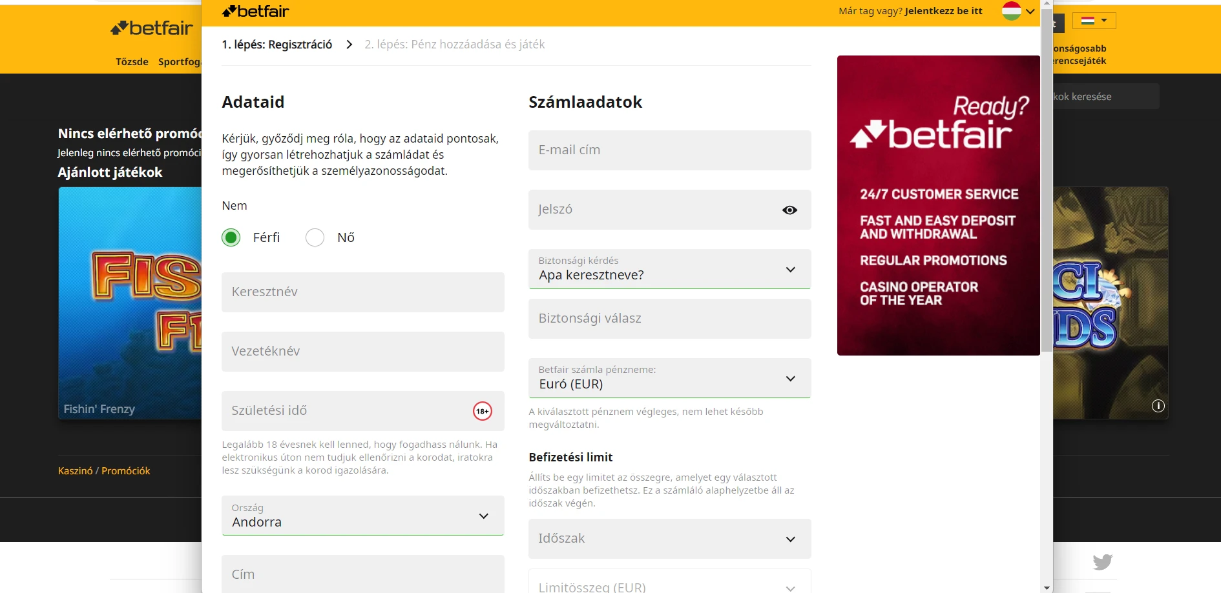The image size is (1221, 593).
Task: Open the Sportfogadás menu item
Action: (x=180, y=62)
